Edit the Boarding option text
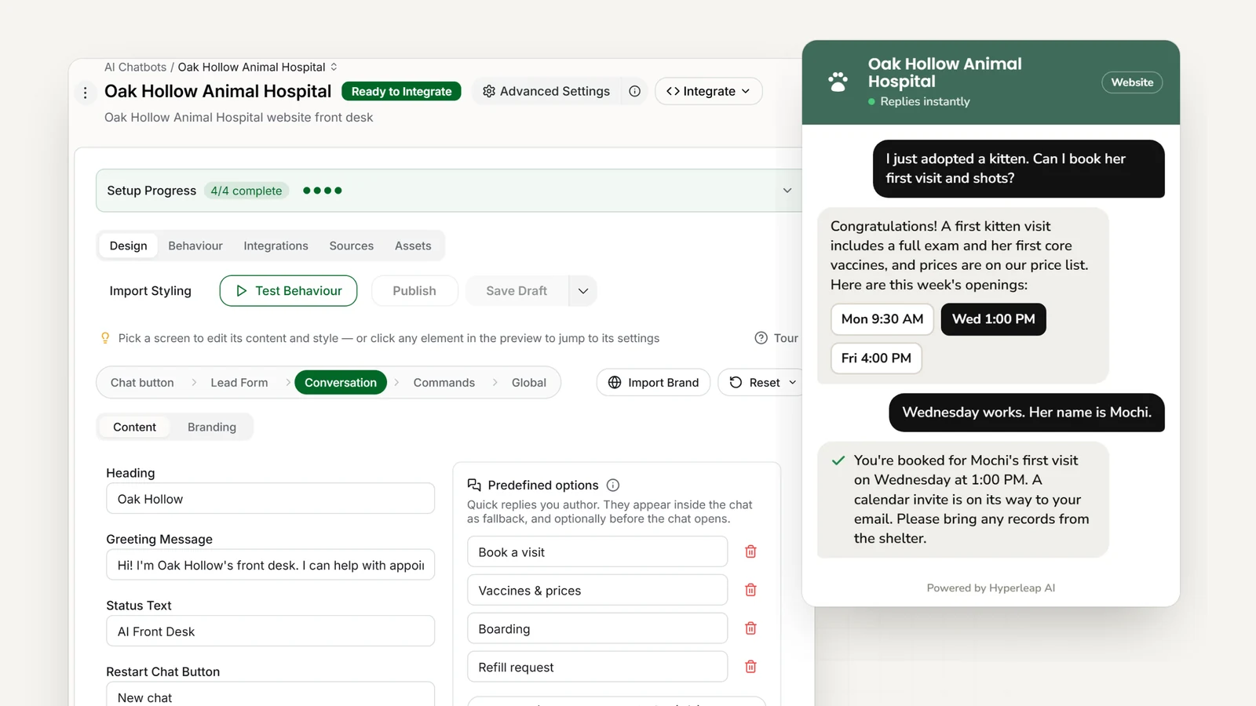Image resolution: width=1256 pixels, height=706 pixels. tap(597, 628)
